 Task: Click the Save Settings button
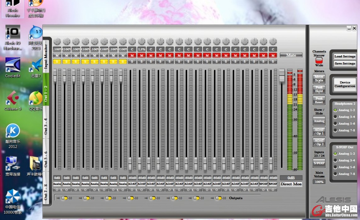(345, 63)
